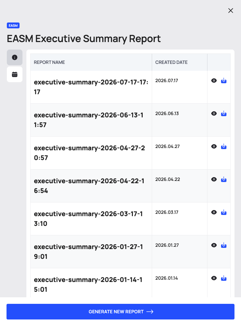Click the EASM badge label
This screenshot has width=241, height=326.
coord(13,25)
